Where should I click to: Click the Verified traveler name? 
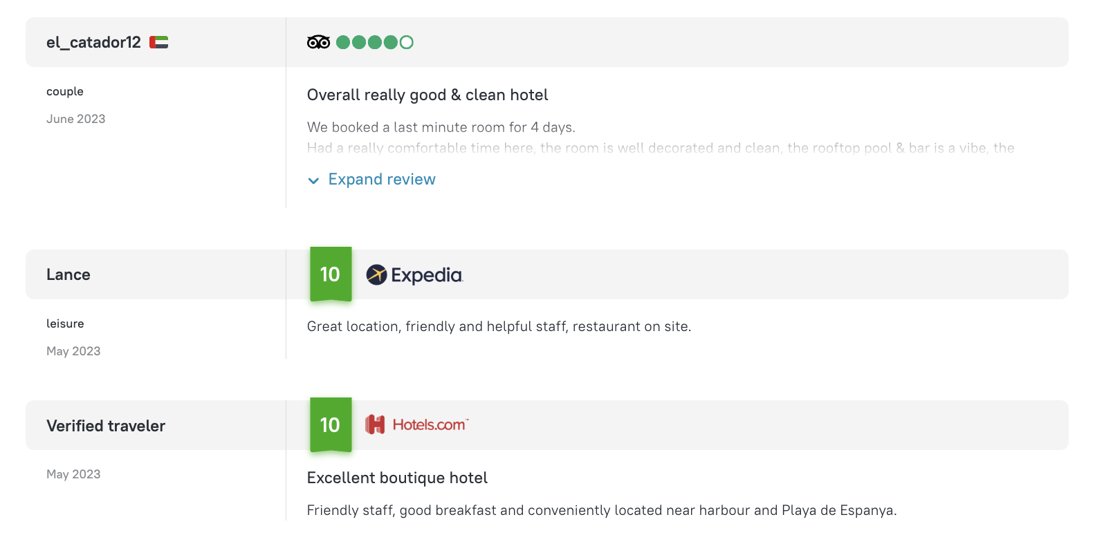[106, 426]
